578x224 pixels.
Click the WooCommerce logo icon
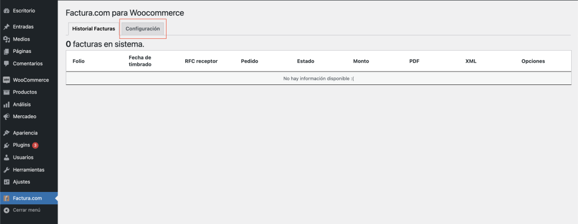6,80
